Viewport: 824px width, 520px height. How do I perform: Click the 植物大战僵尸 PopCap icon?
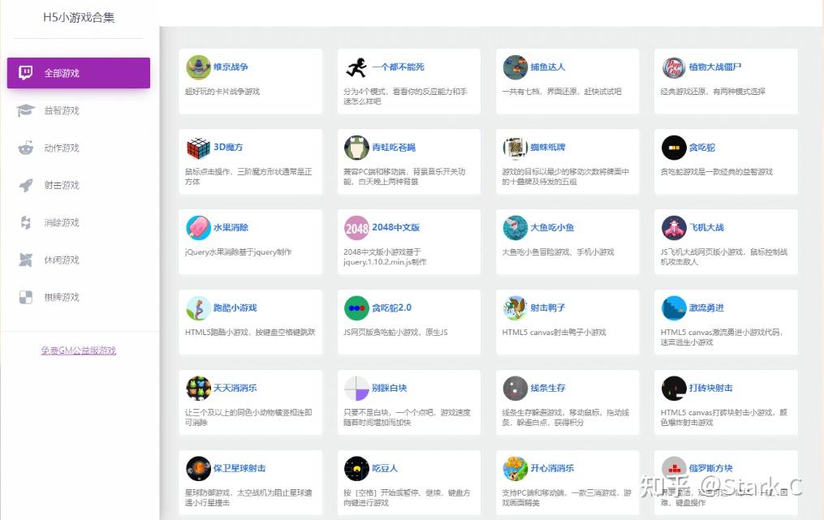675,67
